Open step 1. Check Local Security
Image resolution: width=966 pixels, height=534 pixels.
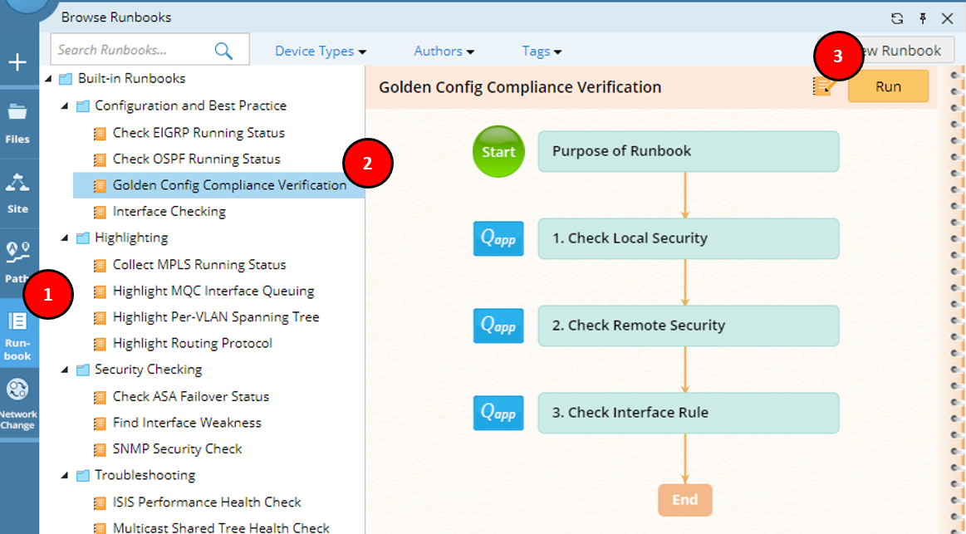(x=688, y=238)
